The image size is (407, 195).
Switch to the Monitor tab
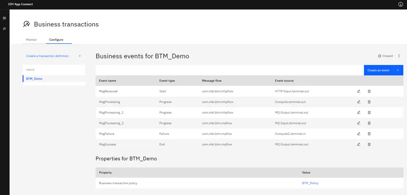[x=32, y=40]
